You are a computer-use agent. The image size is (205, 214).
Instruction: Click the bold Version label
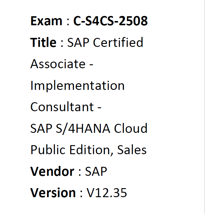point(53,193)
